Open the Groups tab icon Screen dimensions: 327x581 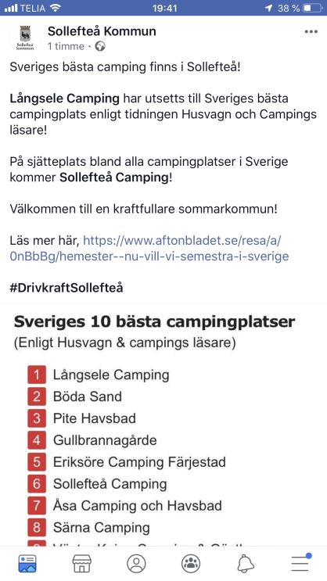[191, 564]
